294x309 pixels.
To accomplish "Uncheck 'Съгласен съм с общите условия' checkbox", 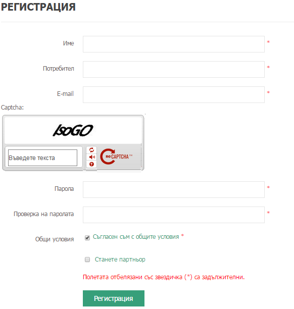I will click(x=87, y=238).
